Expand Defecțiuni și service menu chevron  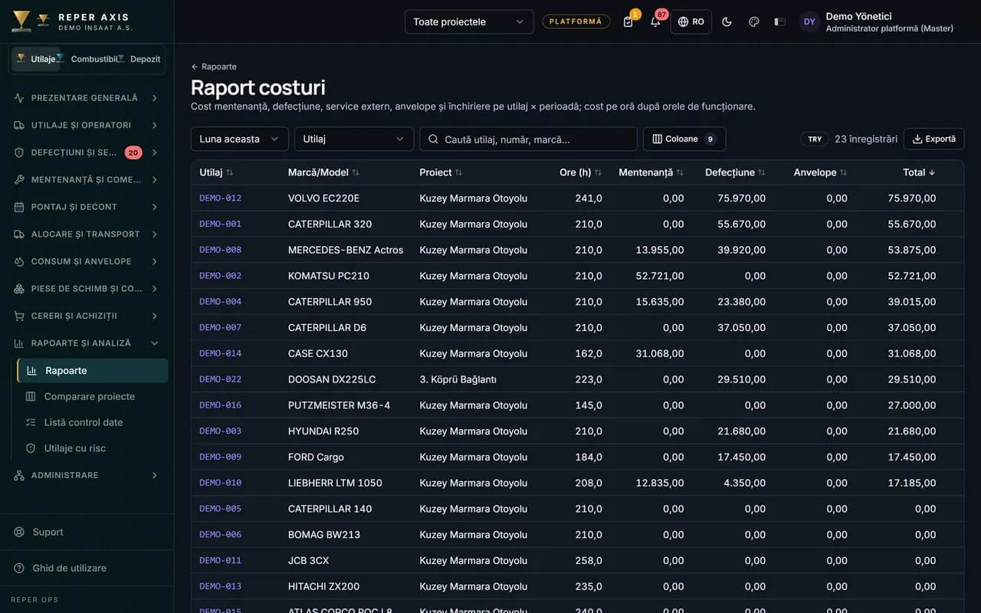(x=154, y=152)
